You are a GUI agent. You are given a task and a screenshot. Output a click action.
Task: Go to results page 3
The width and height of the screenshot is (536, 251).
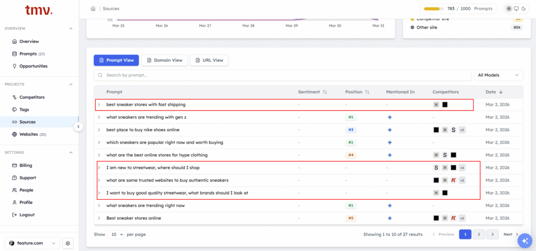[x=492, y=234]
